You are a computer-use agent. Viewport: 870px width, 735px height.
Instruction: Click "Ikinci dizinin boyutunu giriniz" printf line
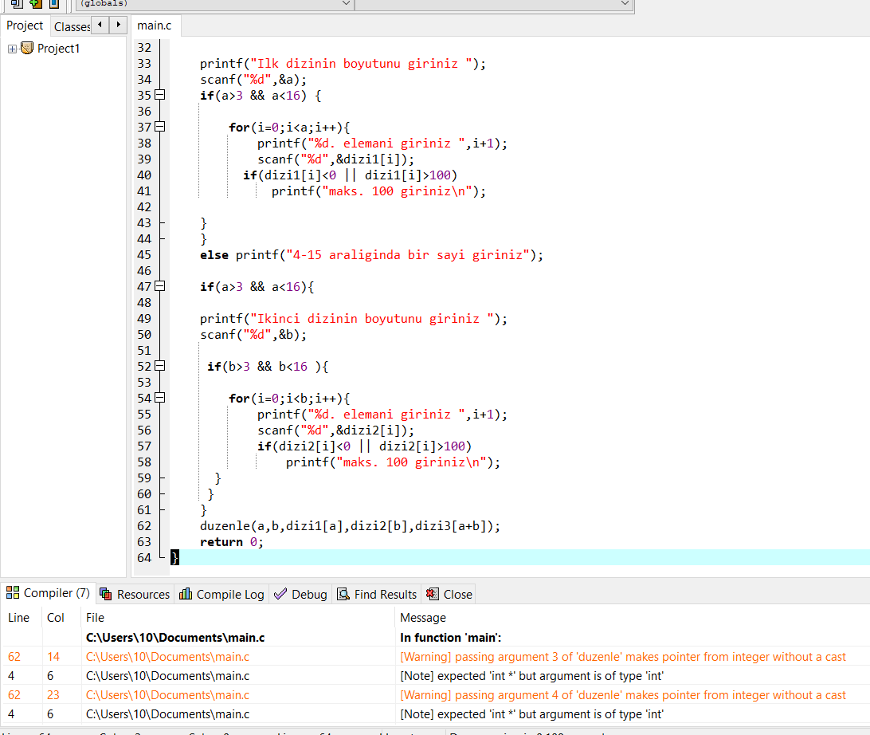click(x=353, y=319)
